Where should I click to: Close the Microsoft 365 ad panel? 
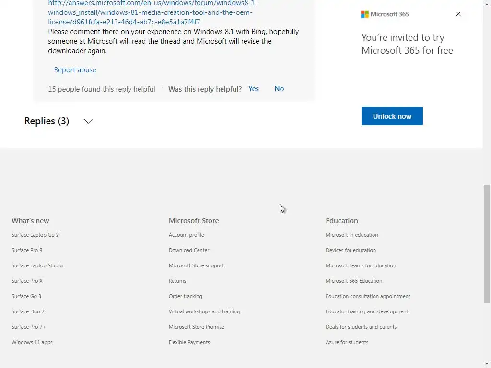click(458, 14)
